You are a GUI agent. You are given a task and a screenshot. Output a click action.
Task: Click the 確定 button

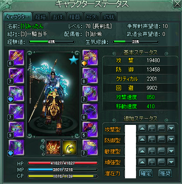pyautogui.click(x=146, y=173)
